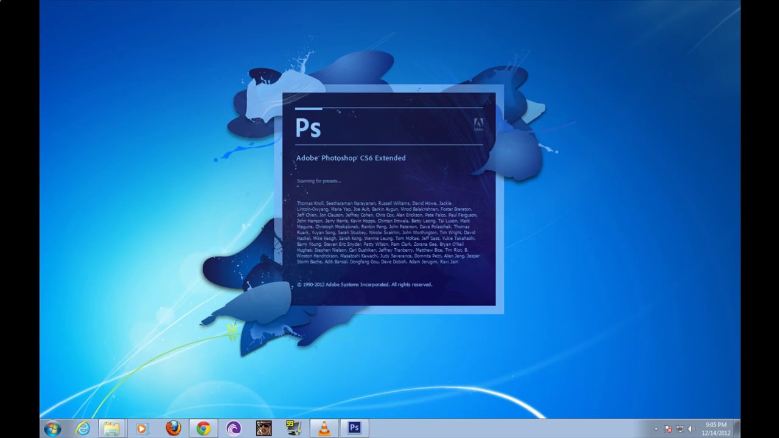Click the 'Ps' logo on the splash screen
Image resolution: width=779 pixels, height=438 pixels.
click(308, 128)
